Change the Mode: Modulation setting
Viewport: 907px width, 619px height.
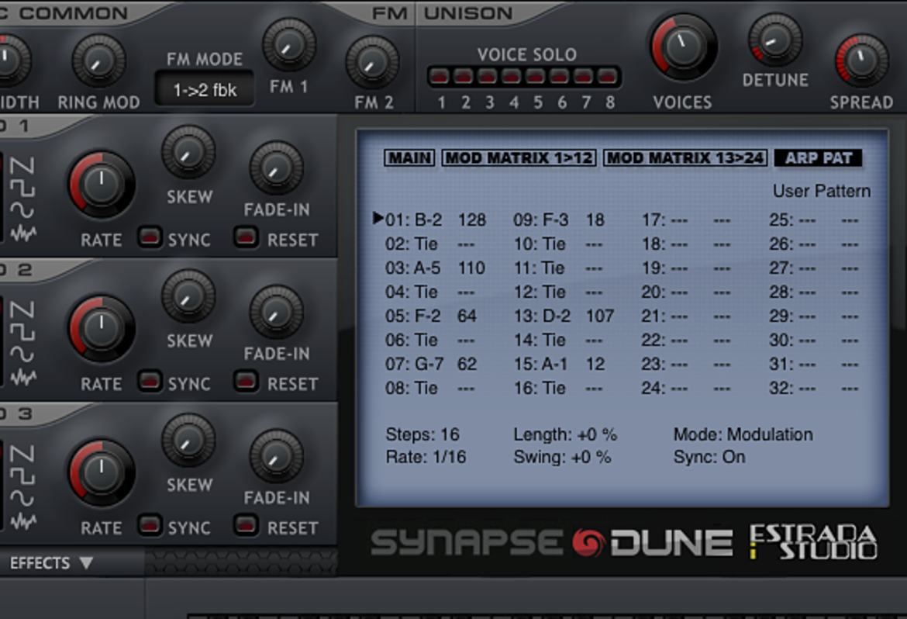point(743,434)
